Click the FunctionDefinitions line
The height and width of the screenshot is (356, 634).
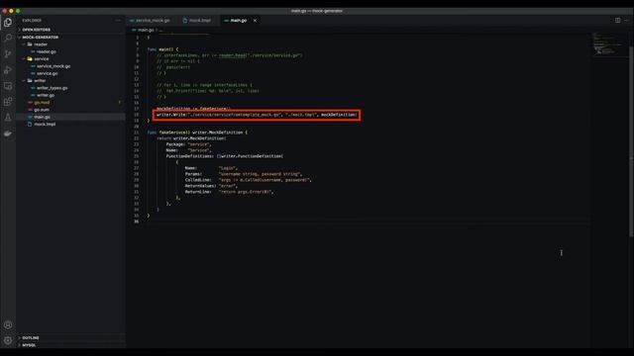point(225,156)
